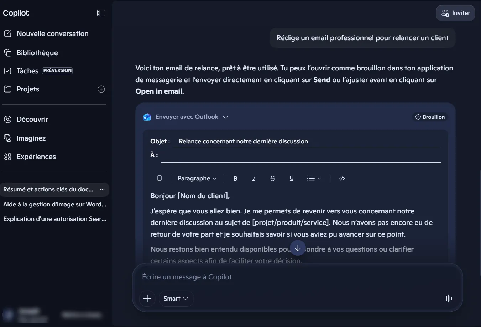Collapse the sidebar with the panel icon
Viewport: 481px width, 327px height.
tap(101, 13)
